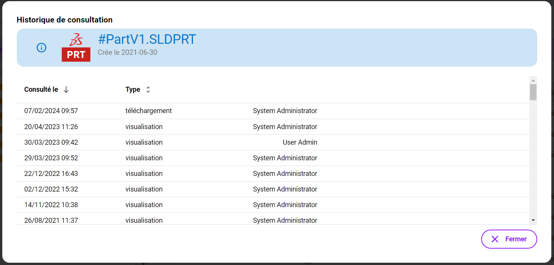Click the Crée le 2021-06-30 subtitle
Screen dimensions: 554x265
tap(127, 53)
